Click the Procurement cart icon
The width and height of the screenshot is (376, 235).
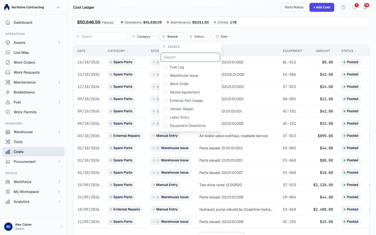point(8,162)
